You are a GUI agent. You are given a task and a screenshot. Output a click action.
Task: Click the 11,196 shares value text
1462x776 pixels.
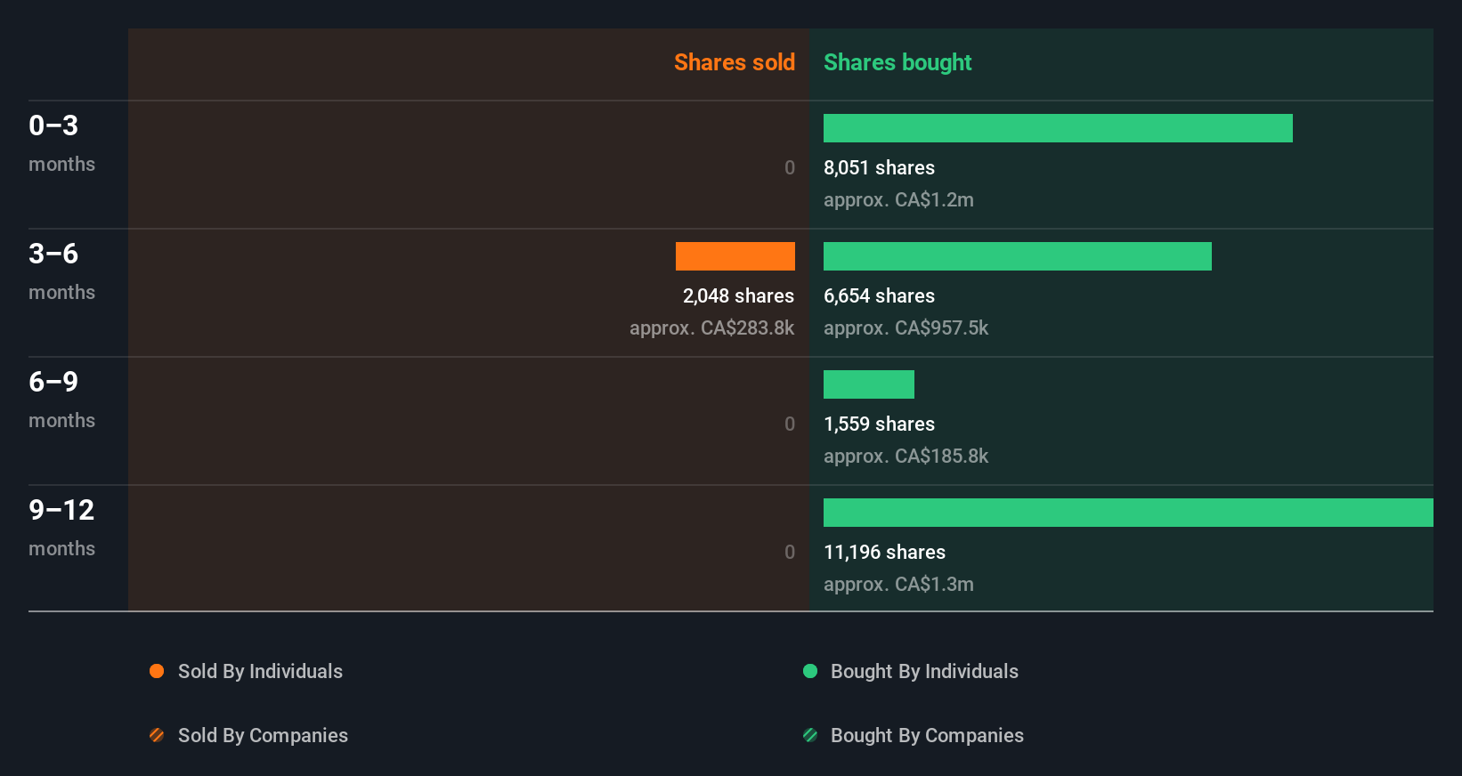(x=884, y=552)
